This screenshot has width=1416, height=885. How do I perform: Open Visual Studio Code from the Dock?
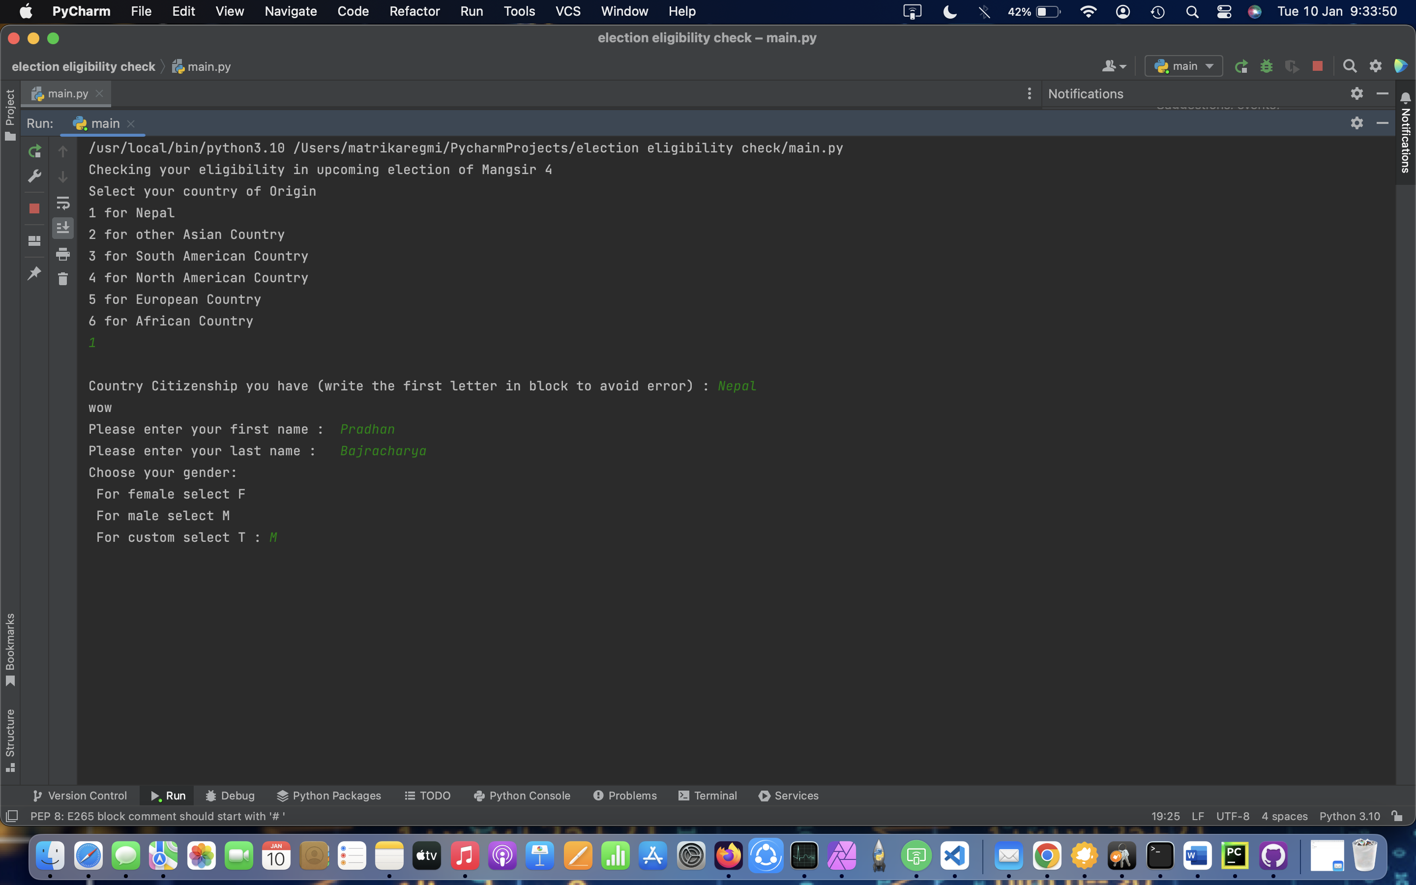[954, 856]
